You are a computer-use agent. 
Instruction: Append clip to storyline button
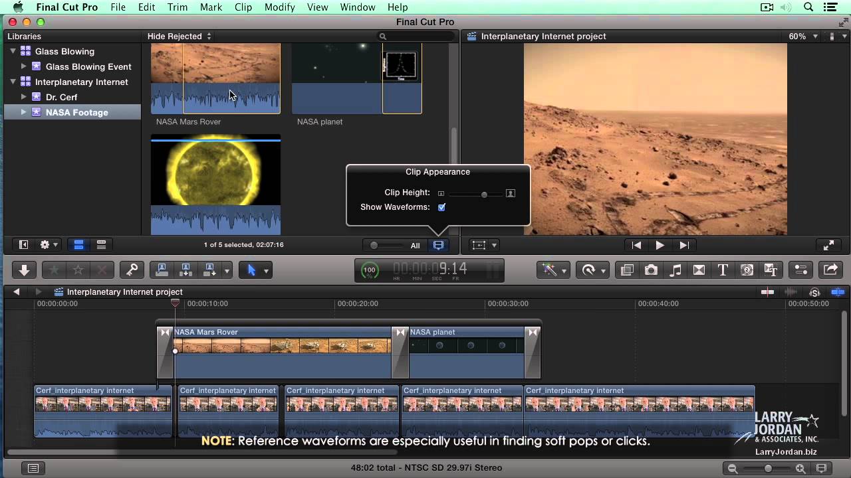click(x=209, y=270)
